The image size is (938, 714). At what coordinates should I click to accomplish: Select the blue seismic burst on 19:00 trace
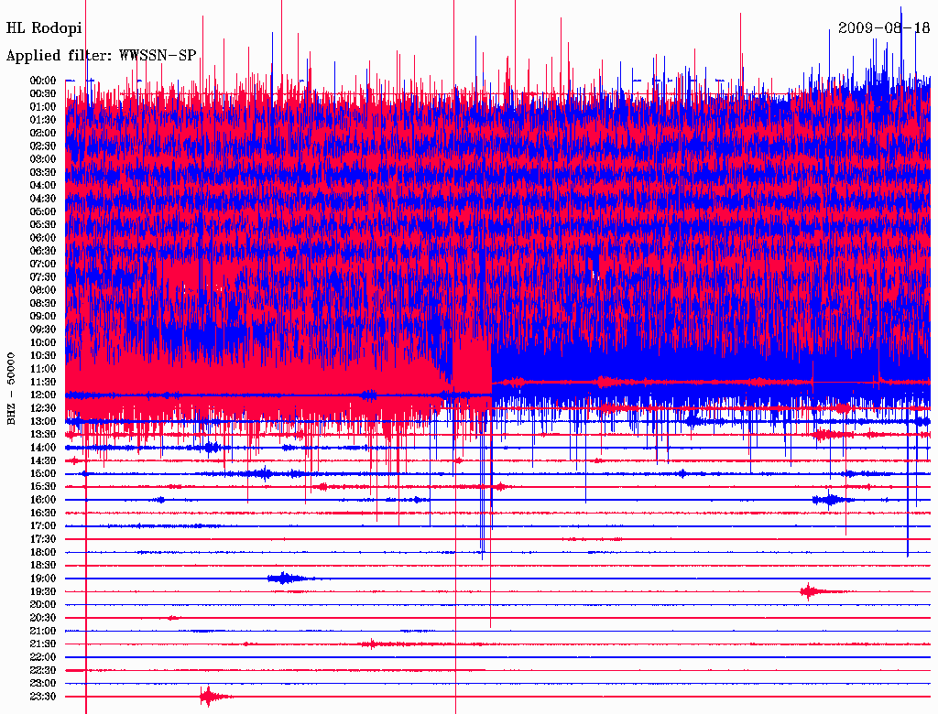(286, 579)
